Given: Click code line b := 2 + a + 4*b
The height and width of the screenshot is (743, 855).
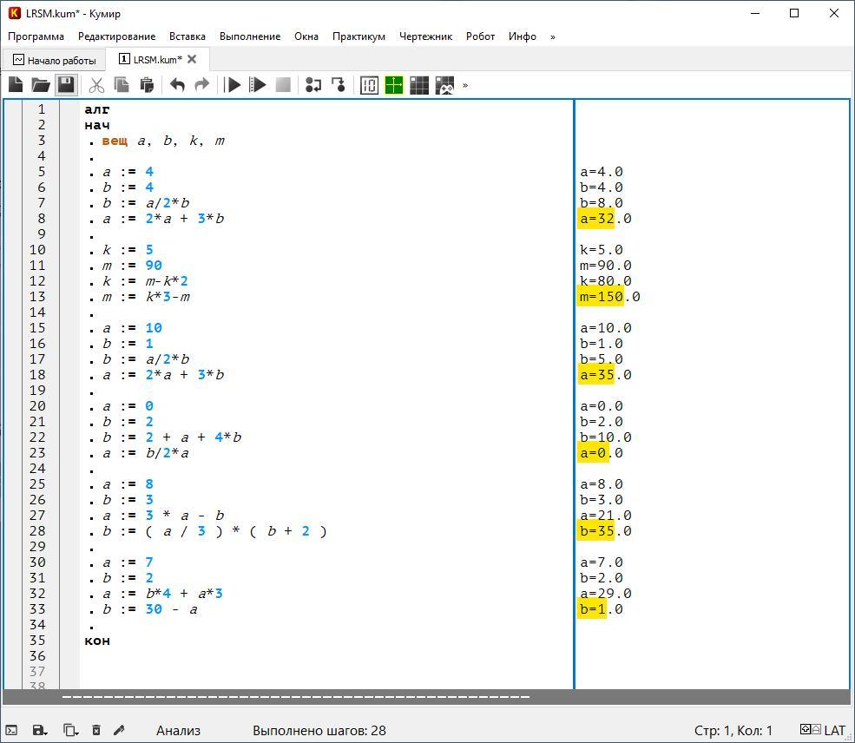Looking at the screenshot, I should pyautogui.click(x=172, y=437).
